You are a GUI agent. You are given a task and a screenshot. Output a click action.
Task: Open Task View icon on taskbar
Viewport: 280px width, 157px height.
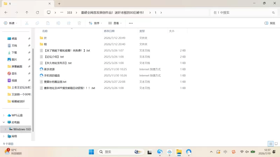(150, 152)
